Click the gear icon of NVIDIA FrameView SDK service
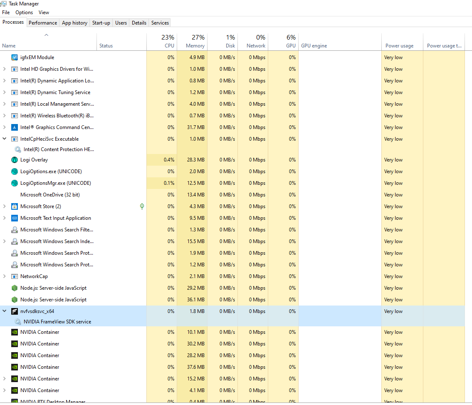 point(18,322)
